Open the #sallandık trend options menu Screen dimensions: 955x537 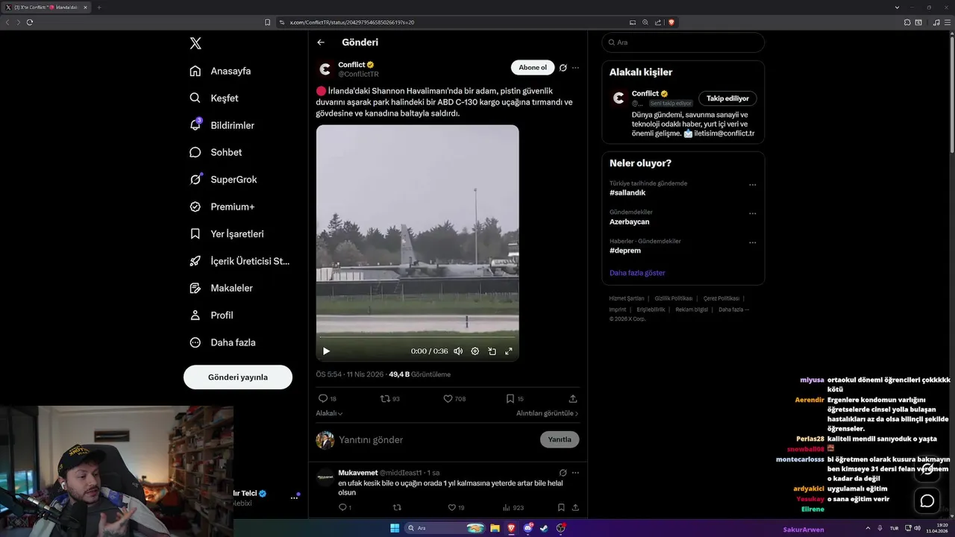point(753,185)
